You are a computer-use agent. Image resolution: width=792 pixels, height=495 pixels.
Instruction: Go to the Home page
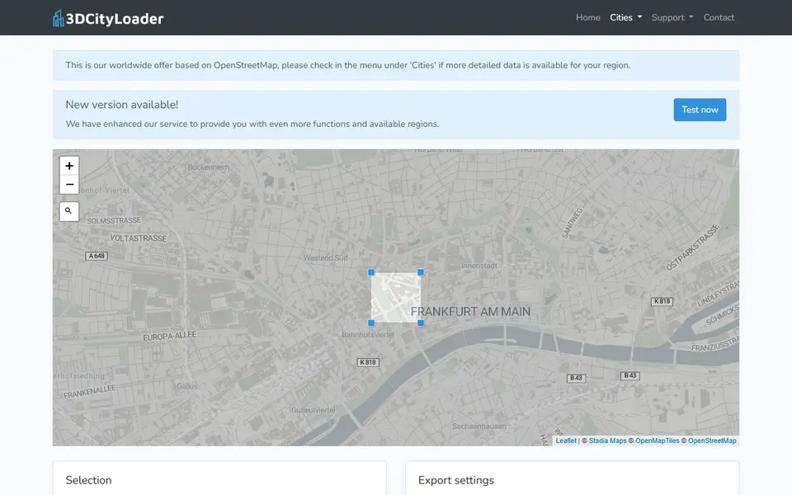(x=588, y=17)
